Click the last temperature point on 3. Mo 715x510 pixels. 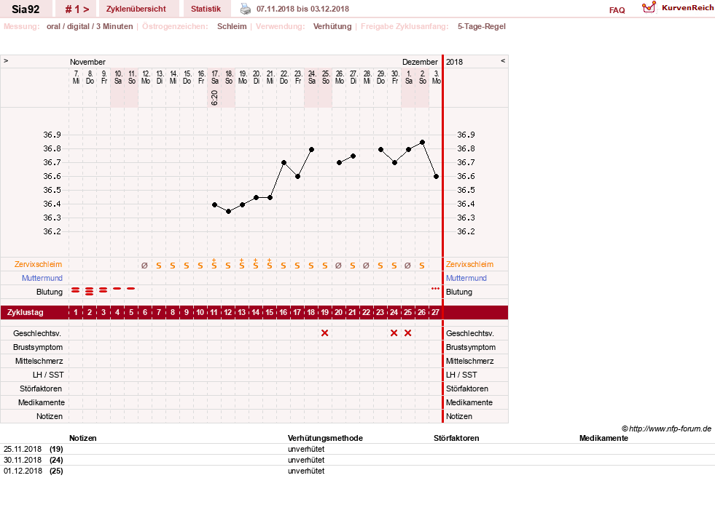[437, 177]
